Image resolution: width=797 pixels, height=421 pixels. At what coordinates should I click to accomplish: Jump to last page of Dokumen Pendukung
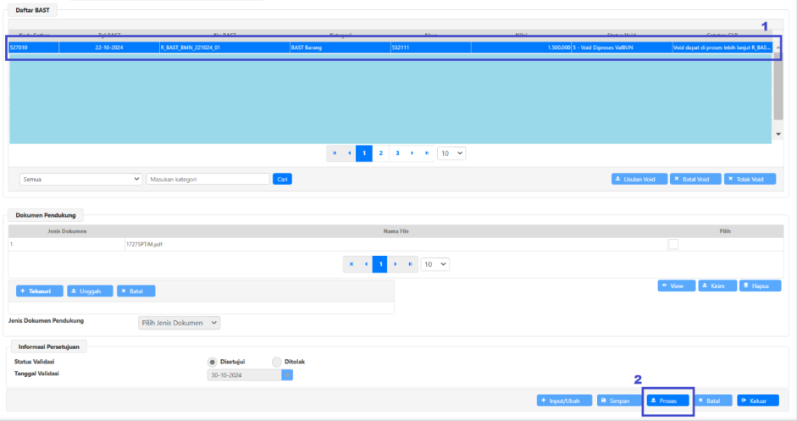pos(412,264)
